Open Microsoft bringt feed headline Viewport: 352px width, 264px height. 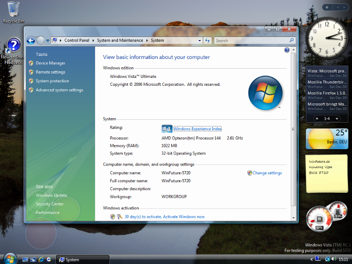coord(327,106)
